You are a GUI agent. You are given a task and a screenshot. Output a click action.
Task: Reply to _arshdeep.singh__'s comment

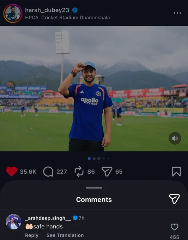32,235
